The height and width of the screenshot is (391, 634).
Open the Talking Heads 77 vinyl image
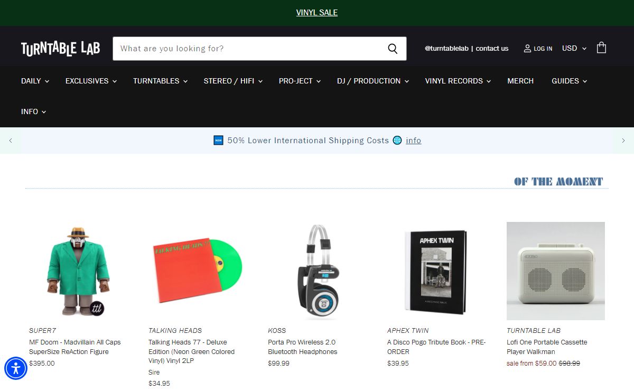pyautogui.click(x=198, y=271)
